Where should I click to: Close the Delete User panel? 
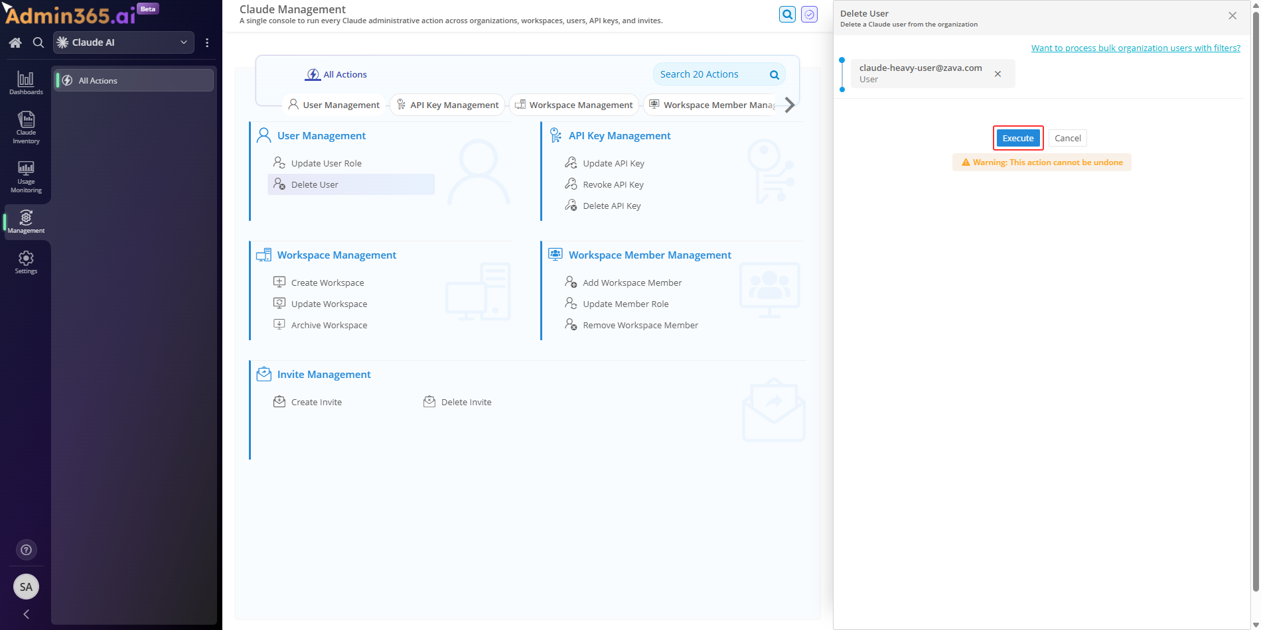1232,15
